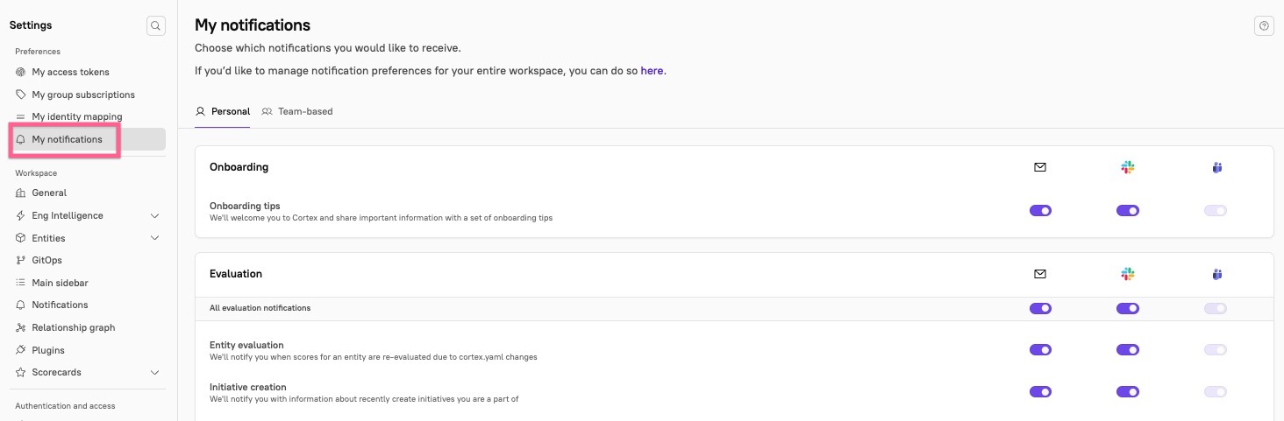Viewport: 1284px width, 421px height.
Task: Switch to the Team-based tab
Action: click(x=297, y=112)
